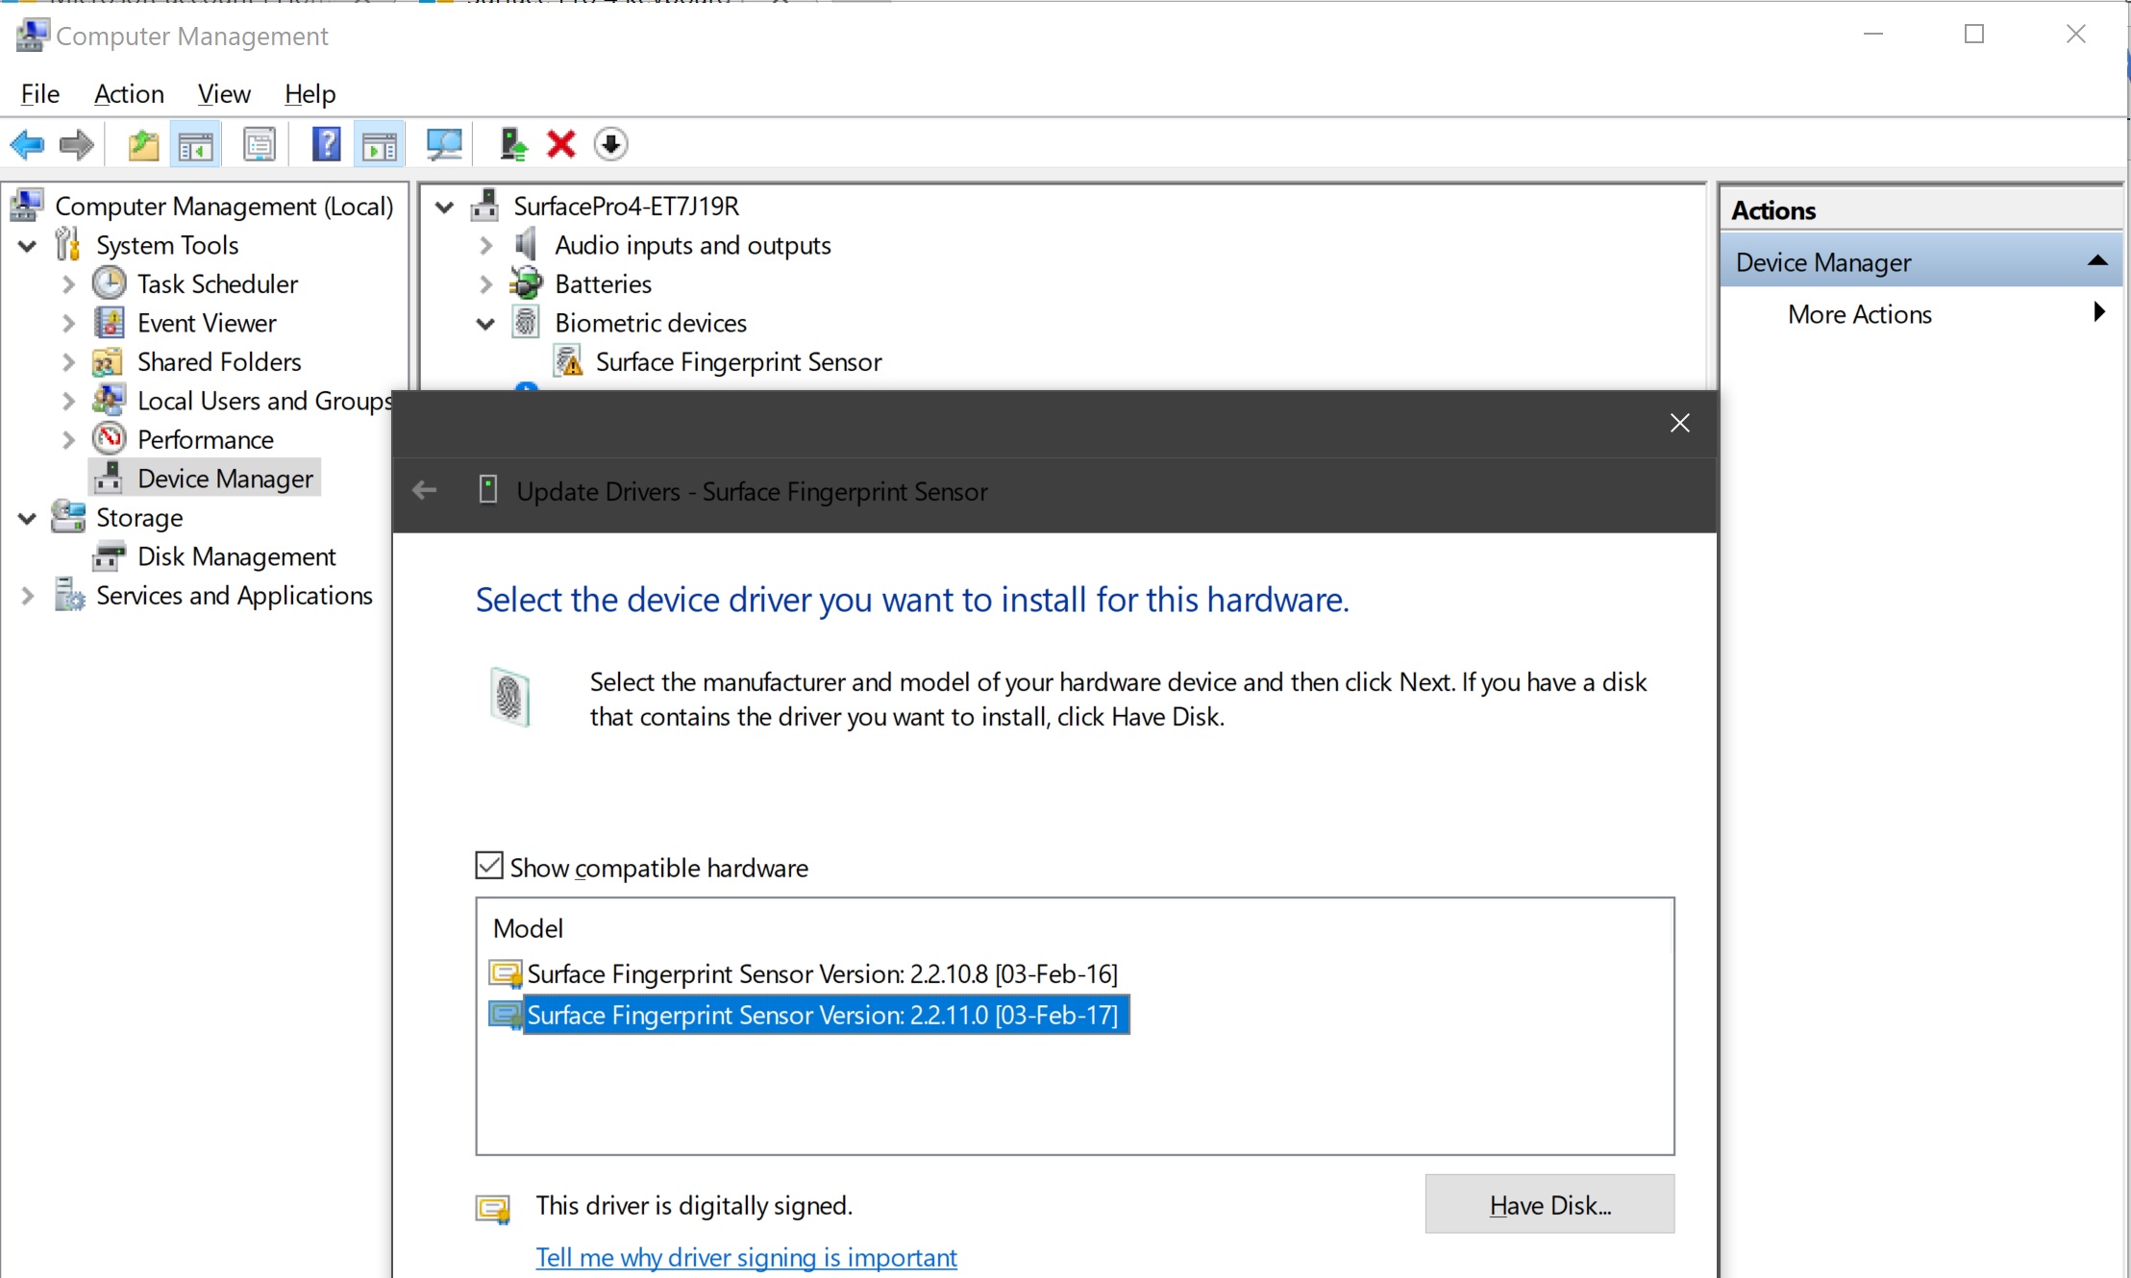Expand Audio inputs and outputs node
The image size is (2131, 1278).
pyautogui.click(x=485, y=246)
